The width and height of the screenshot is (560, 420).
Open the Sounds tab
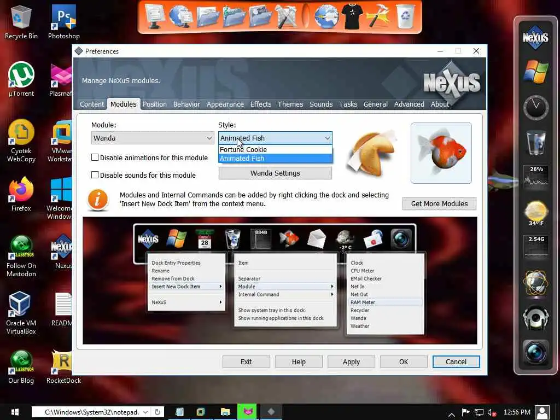321,104
